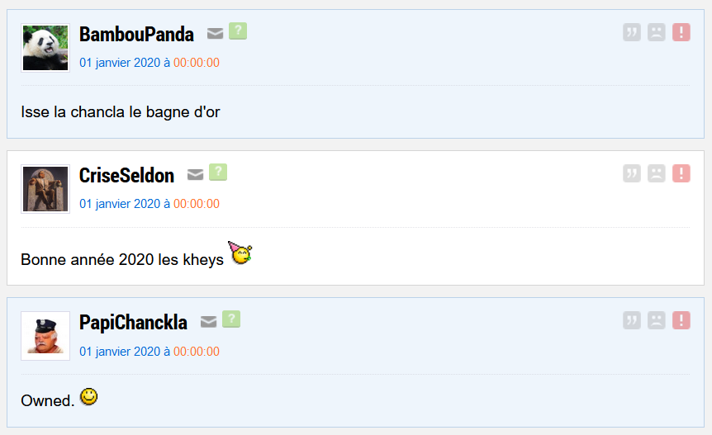Click green question mark next to PapiChanckla
Viewport: 712px width, 435px height.
click(231, 319)
